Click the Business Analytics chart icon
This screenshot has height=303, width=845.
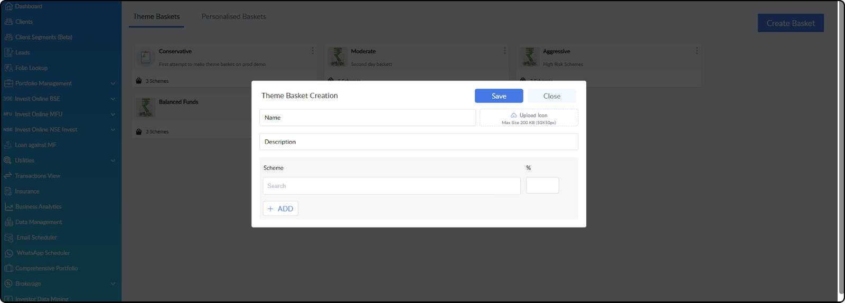[x=8, y=206]
